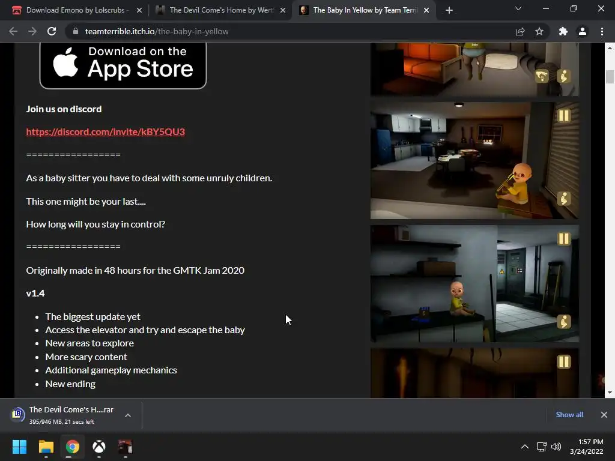
Task: Open the kitchen scene screenshot thumbnail
Action: tap(474, 160)
